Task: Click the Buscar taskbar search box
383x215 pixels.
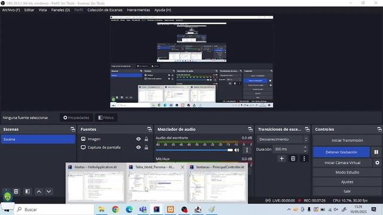Action: tap(54, 210)
